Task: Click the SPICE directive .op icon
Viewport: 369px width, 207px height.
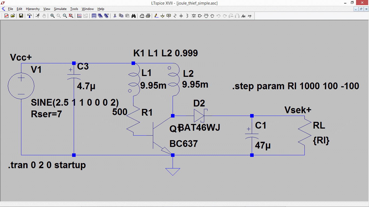Action: click(250, 16)
